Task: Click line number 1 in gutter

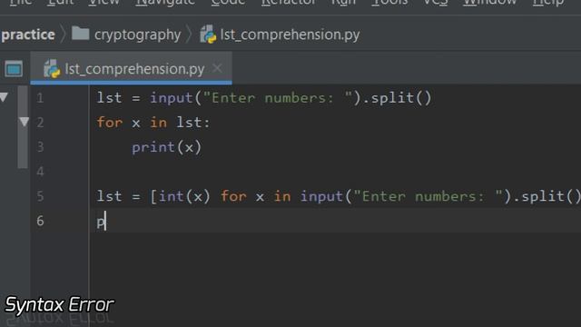Action: point(40,98)
